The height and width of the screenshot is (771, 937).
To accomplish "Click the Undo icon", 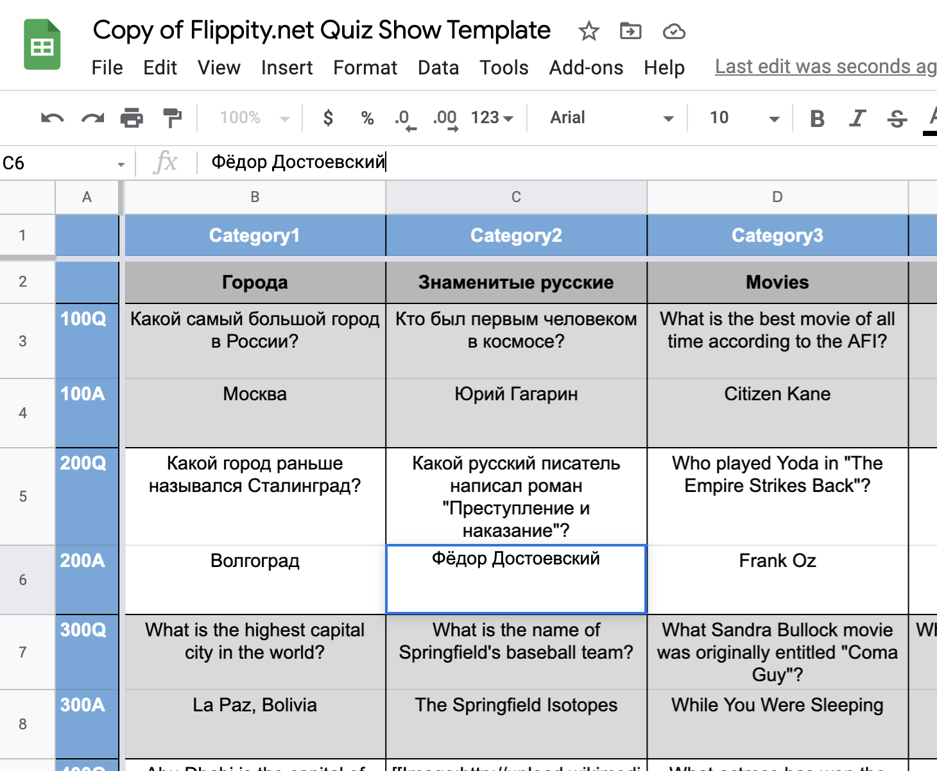I will (x=51, y=118).
